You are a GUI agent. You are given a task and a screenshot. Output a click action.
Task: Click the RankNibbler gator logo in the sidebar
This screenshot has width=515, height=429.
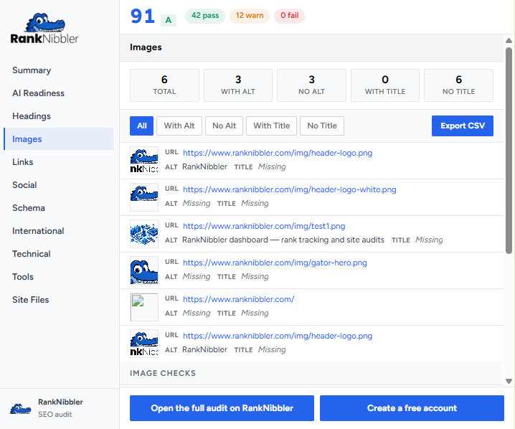click(x=44, y=29)
